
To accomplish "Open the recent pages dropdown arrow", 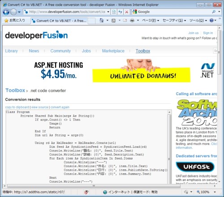I will (19, 12).
